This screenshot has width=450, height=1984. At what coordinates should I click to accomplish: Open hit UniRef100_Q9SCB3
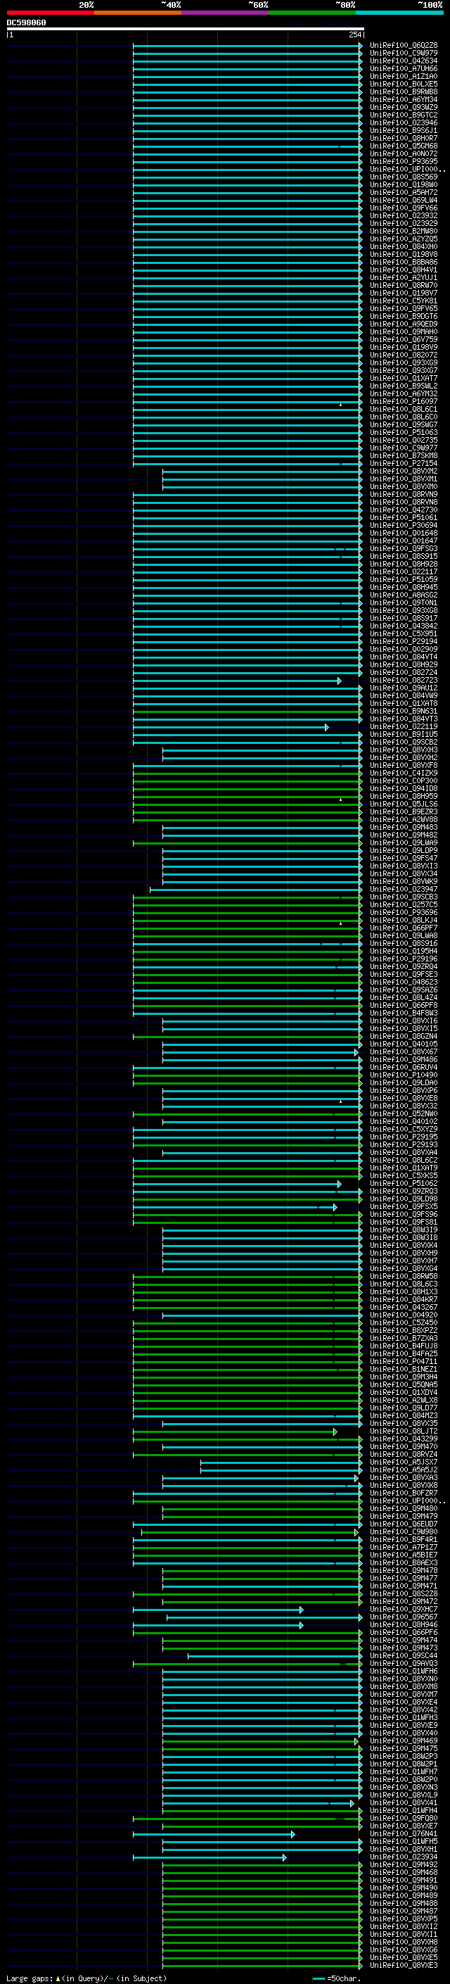(404, 897)
